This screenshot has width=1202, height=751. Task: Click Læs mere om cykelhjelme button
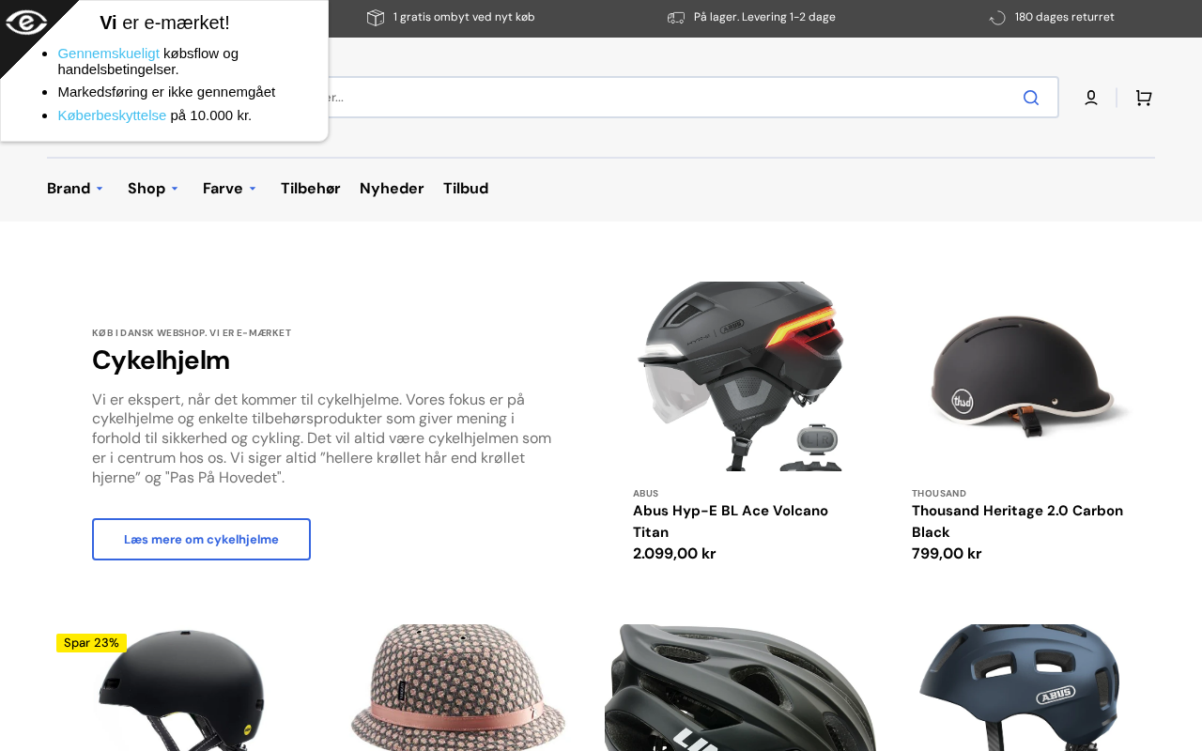[201, 539]
